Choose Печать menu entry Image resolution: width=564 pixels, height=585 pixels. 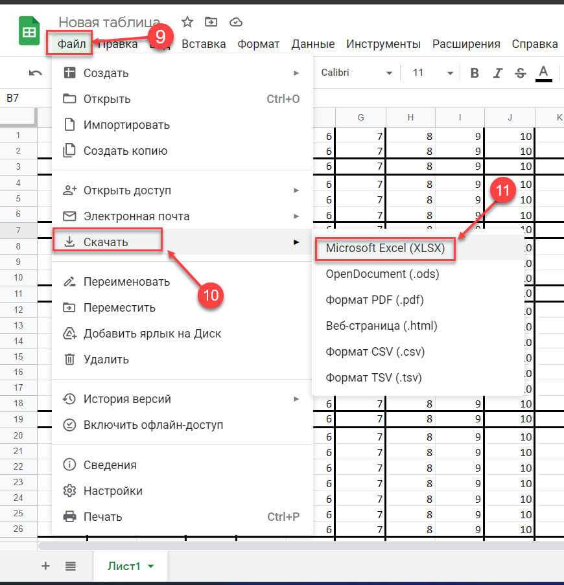pyautogui.click(x=182, y=517)
